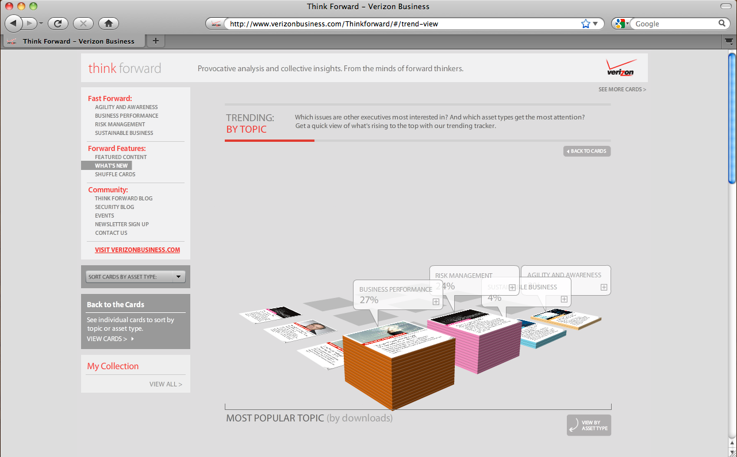Open the browser home page
Screen dimensions: 737x457
[x=109, y=24]
